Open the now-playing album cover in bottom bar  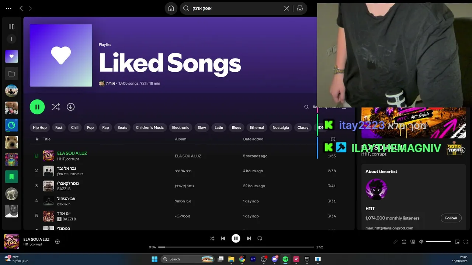tap(11, 242)
